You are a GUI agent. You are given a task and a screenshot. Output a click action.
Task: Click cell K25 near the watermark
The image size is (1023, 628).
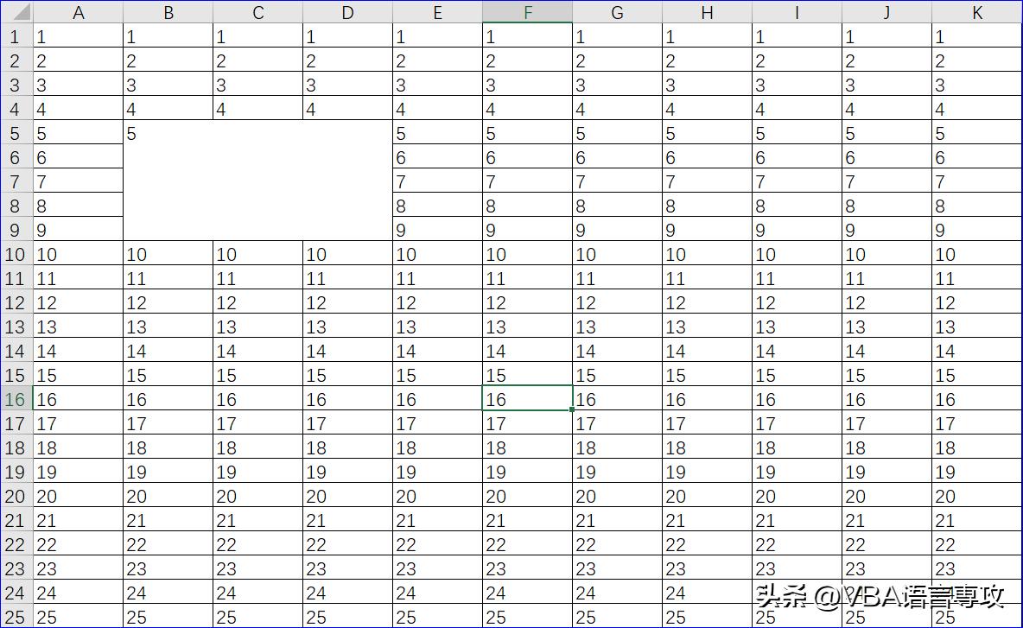tap(976, 618)
